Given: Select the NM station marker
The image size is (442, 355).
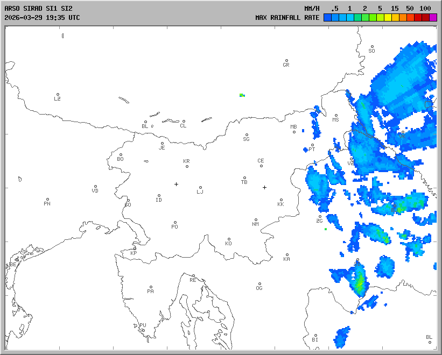Looking at the screenshot, I should (x=256, y=220).
